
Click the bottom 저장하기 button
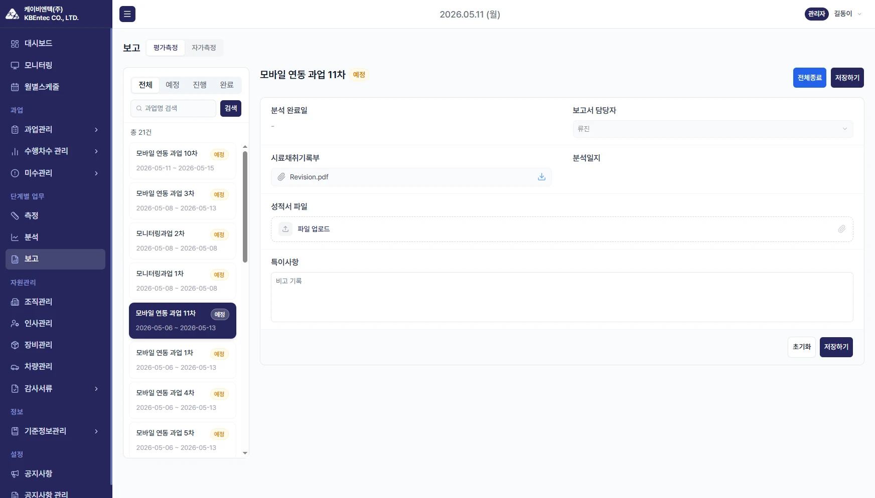[836, 347]
